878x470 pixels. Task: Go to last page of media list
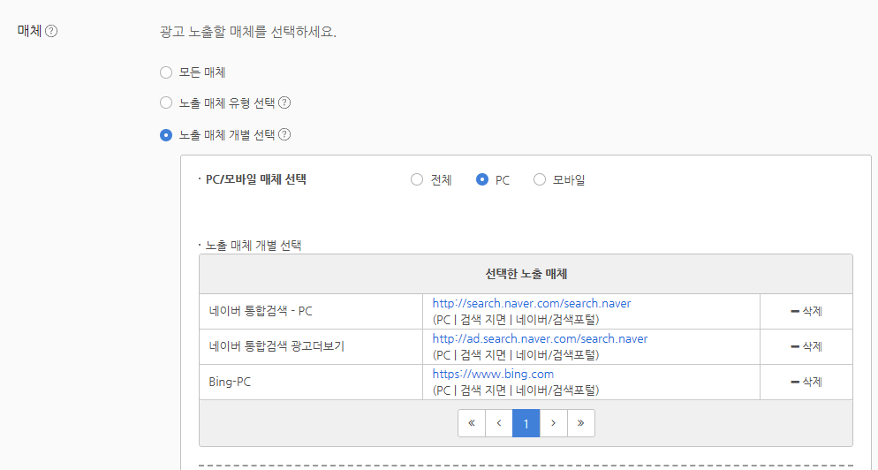(580, 423)
